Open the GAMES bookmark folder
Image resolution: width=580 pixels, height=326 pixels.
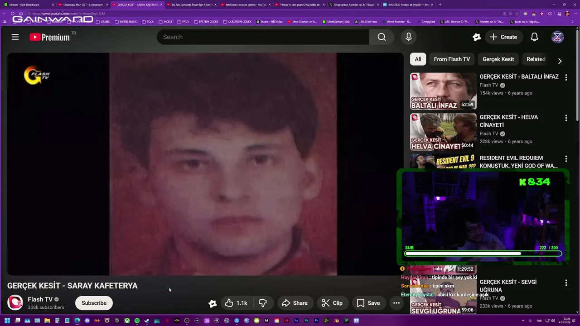103,21
